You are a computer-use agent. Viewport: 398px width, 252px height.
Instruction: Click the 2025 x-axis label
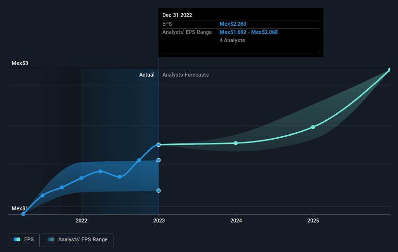click(313, 220)
